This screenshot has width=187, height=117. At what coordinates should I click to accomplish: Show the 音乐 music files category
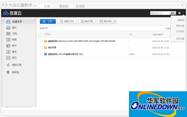pos(12,52)
